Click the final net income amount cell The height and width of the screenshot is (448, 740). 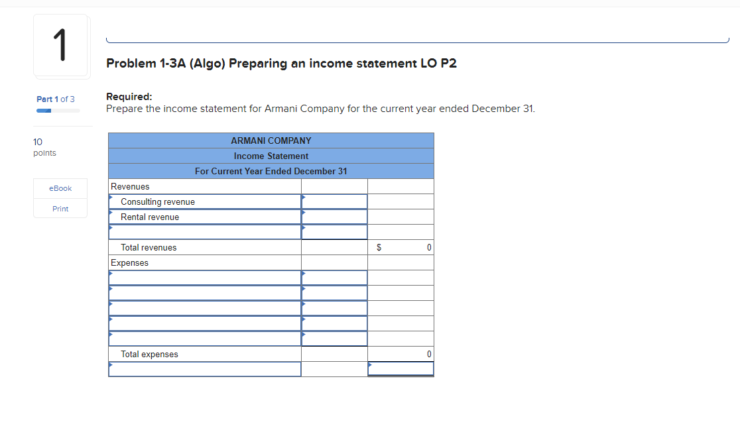pyautogui.click(x=401, y=368)
